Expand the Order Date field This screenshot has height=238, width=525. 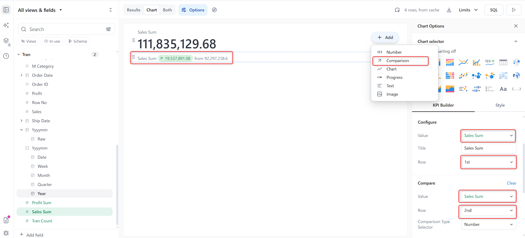click(22, 75)
